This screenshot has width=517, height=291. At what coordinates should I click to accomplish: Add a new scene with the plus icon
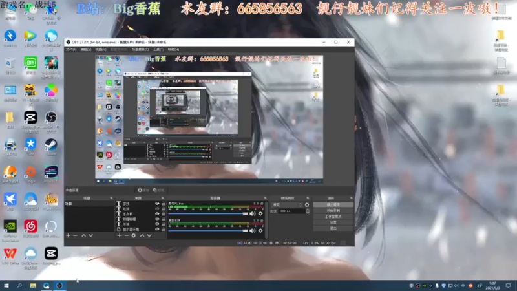(x=69, y=235)
